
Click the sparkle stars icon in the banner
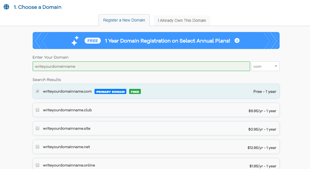(x=75, y=40)
